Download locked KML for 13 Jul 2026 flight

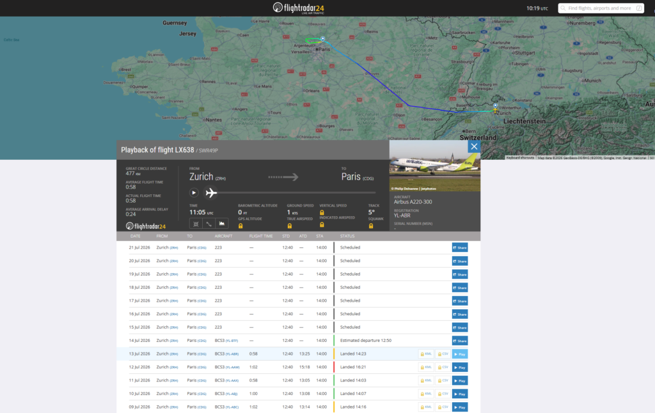tap(425, 354)
